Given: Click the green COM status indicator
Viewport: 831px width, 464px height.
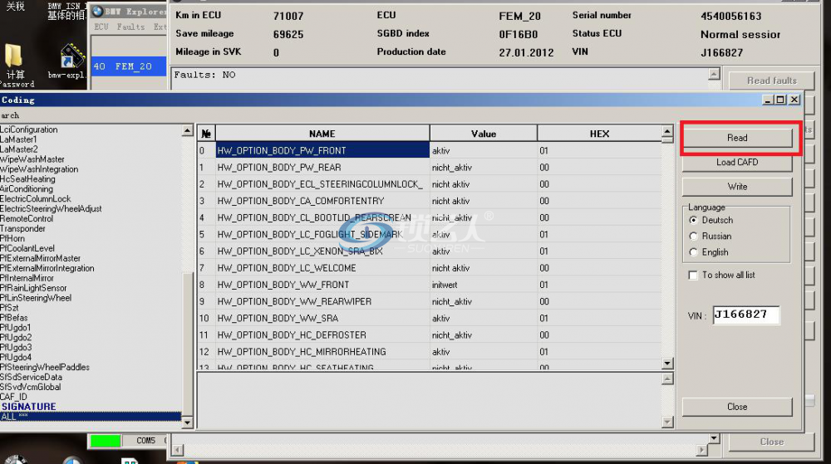Looking at the screenshot, I should click(x=105, y=440).
